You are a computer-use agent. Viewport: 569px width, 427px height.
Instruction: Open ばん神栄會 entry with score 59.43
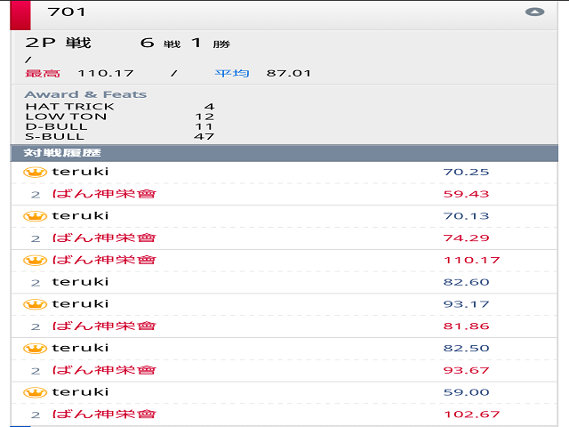pyautogui.click(x=103, y=194)
